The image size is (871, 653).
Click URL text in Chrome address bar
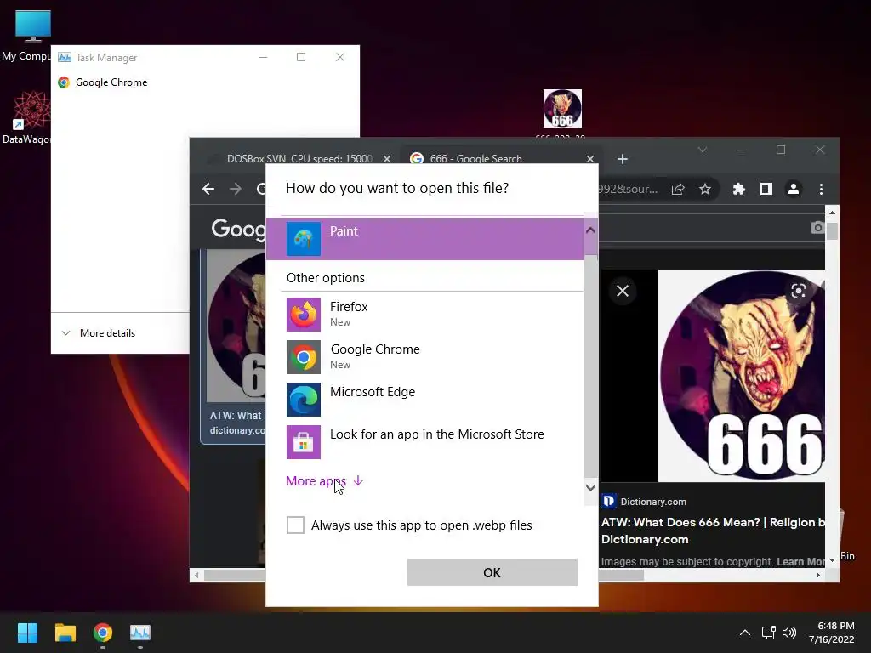pyautogui.click(x=629, y=190)
